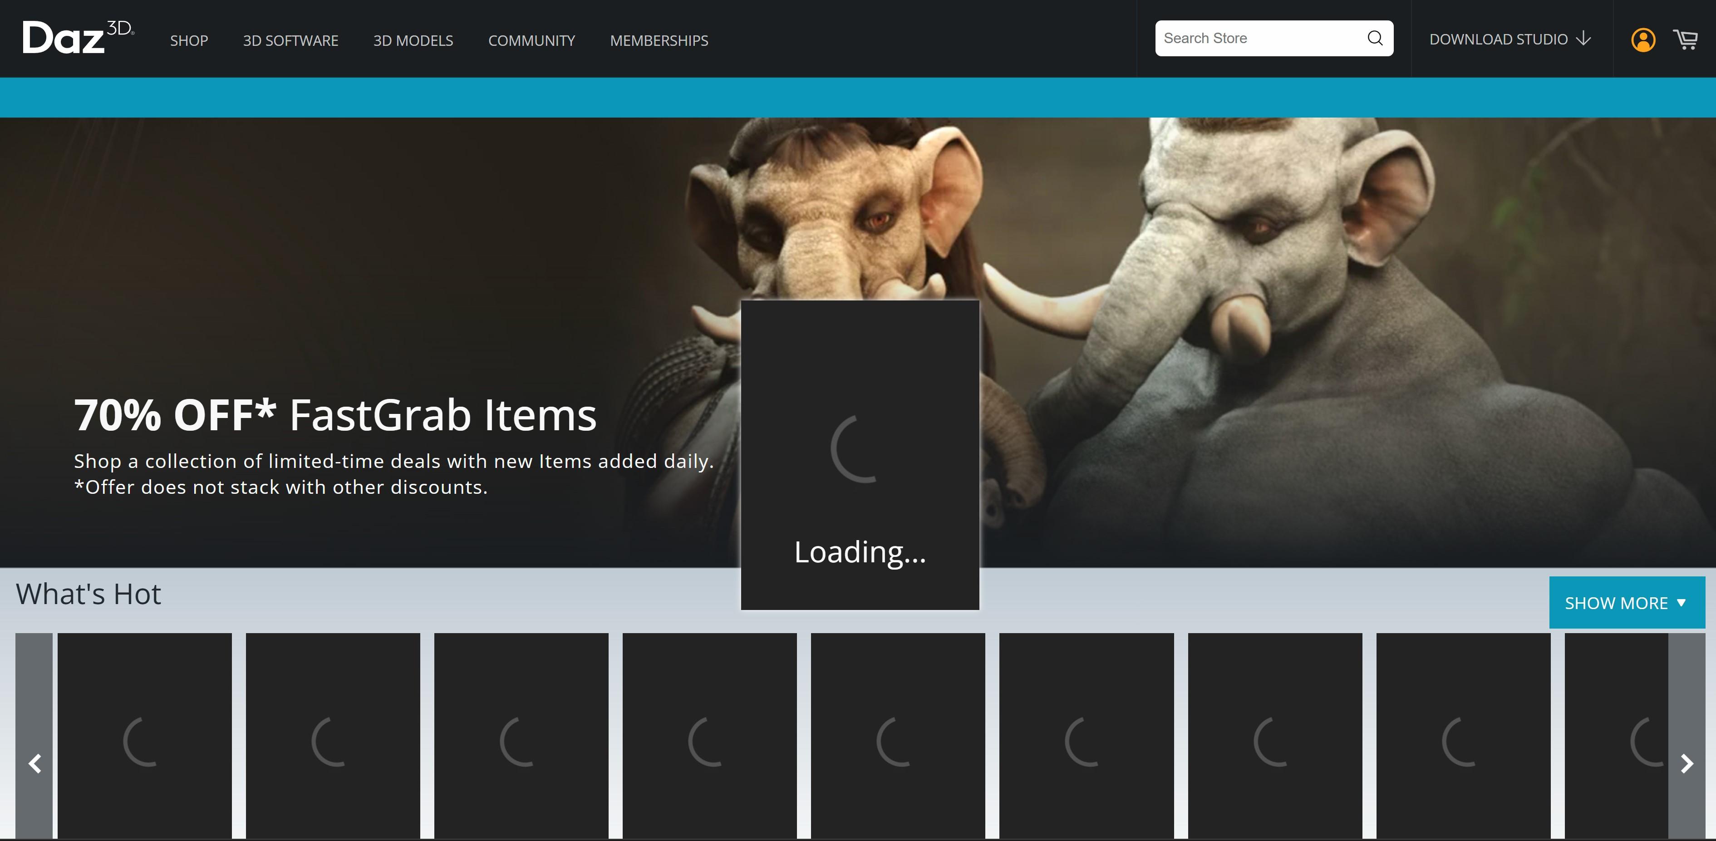This screenshot has width=1716, height=841.
Task: Click the Daz 3D logo
Action: 77,38
